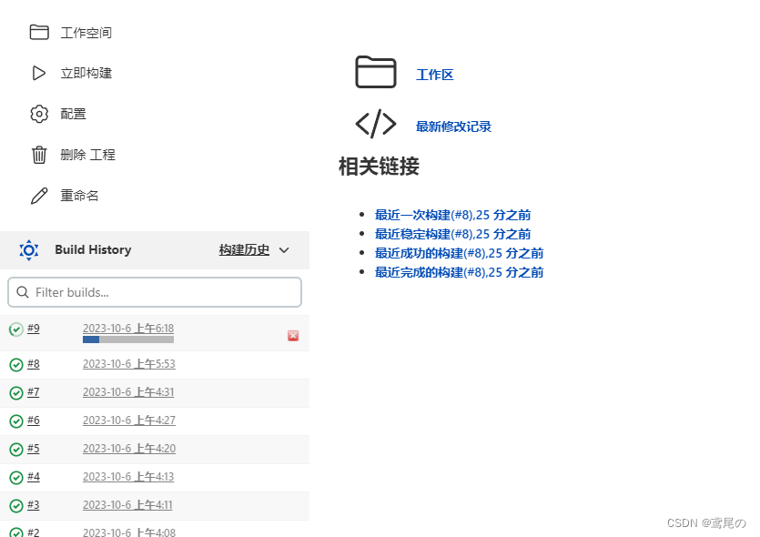Click the success indicator beside build #5
The image size is (760, 537).
tap(15, 448)
